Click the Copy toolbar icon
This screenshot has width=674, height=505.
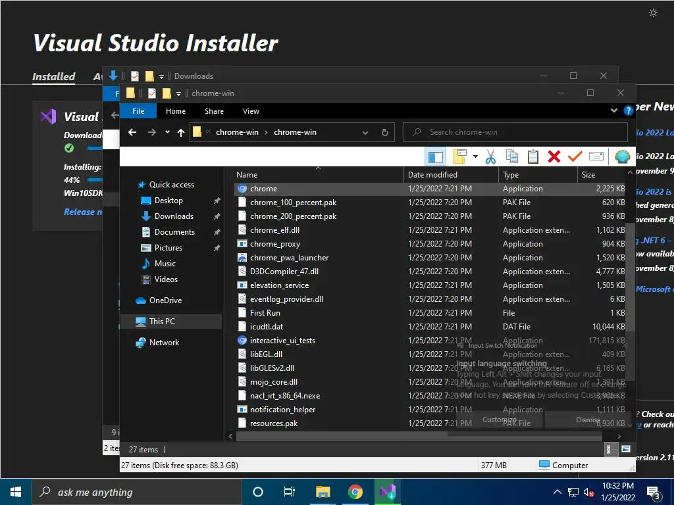point(511,156)
